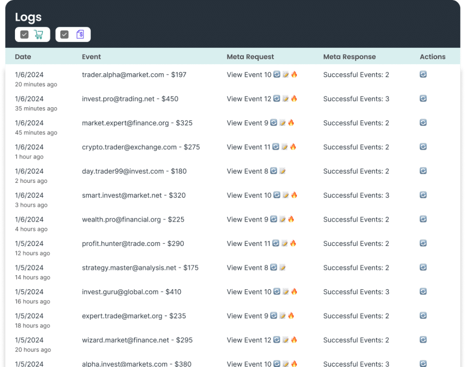Click Successful Events: 3 for invest.pro@trading.net

(356, 99)
